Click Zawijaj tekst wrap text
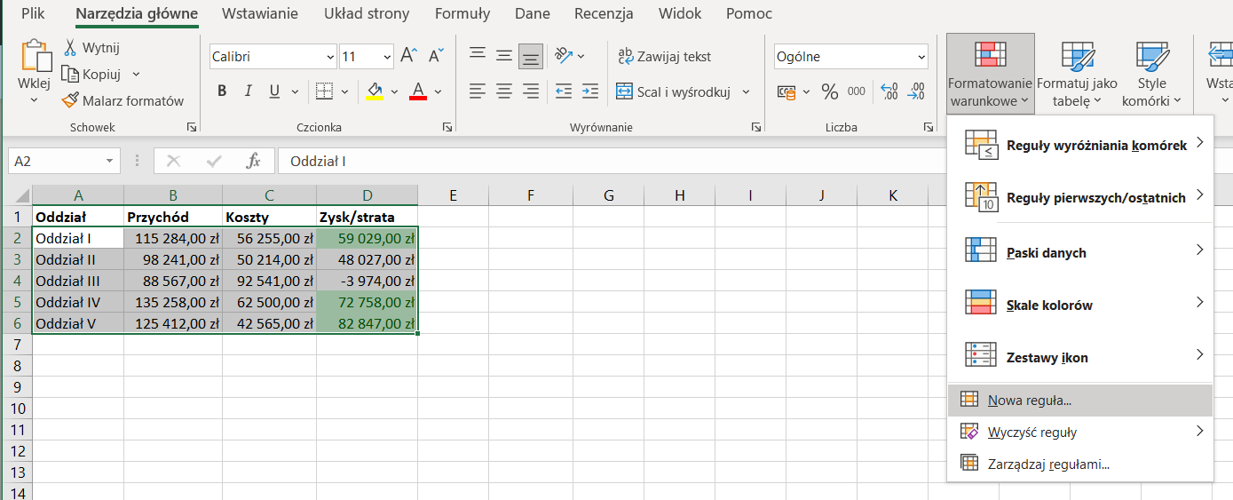 665,56
